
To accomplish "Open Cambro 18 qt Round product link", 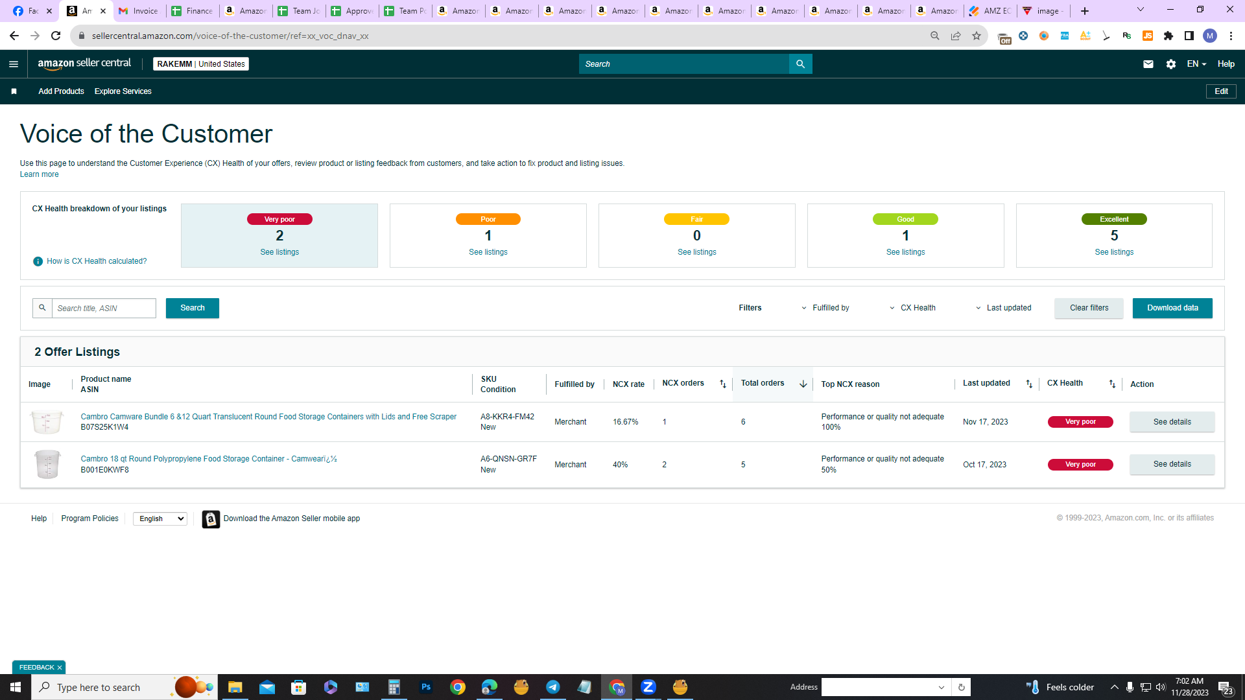I will pos(209,459).
